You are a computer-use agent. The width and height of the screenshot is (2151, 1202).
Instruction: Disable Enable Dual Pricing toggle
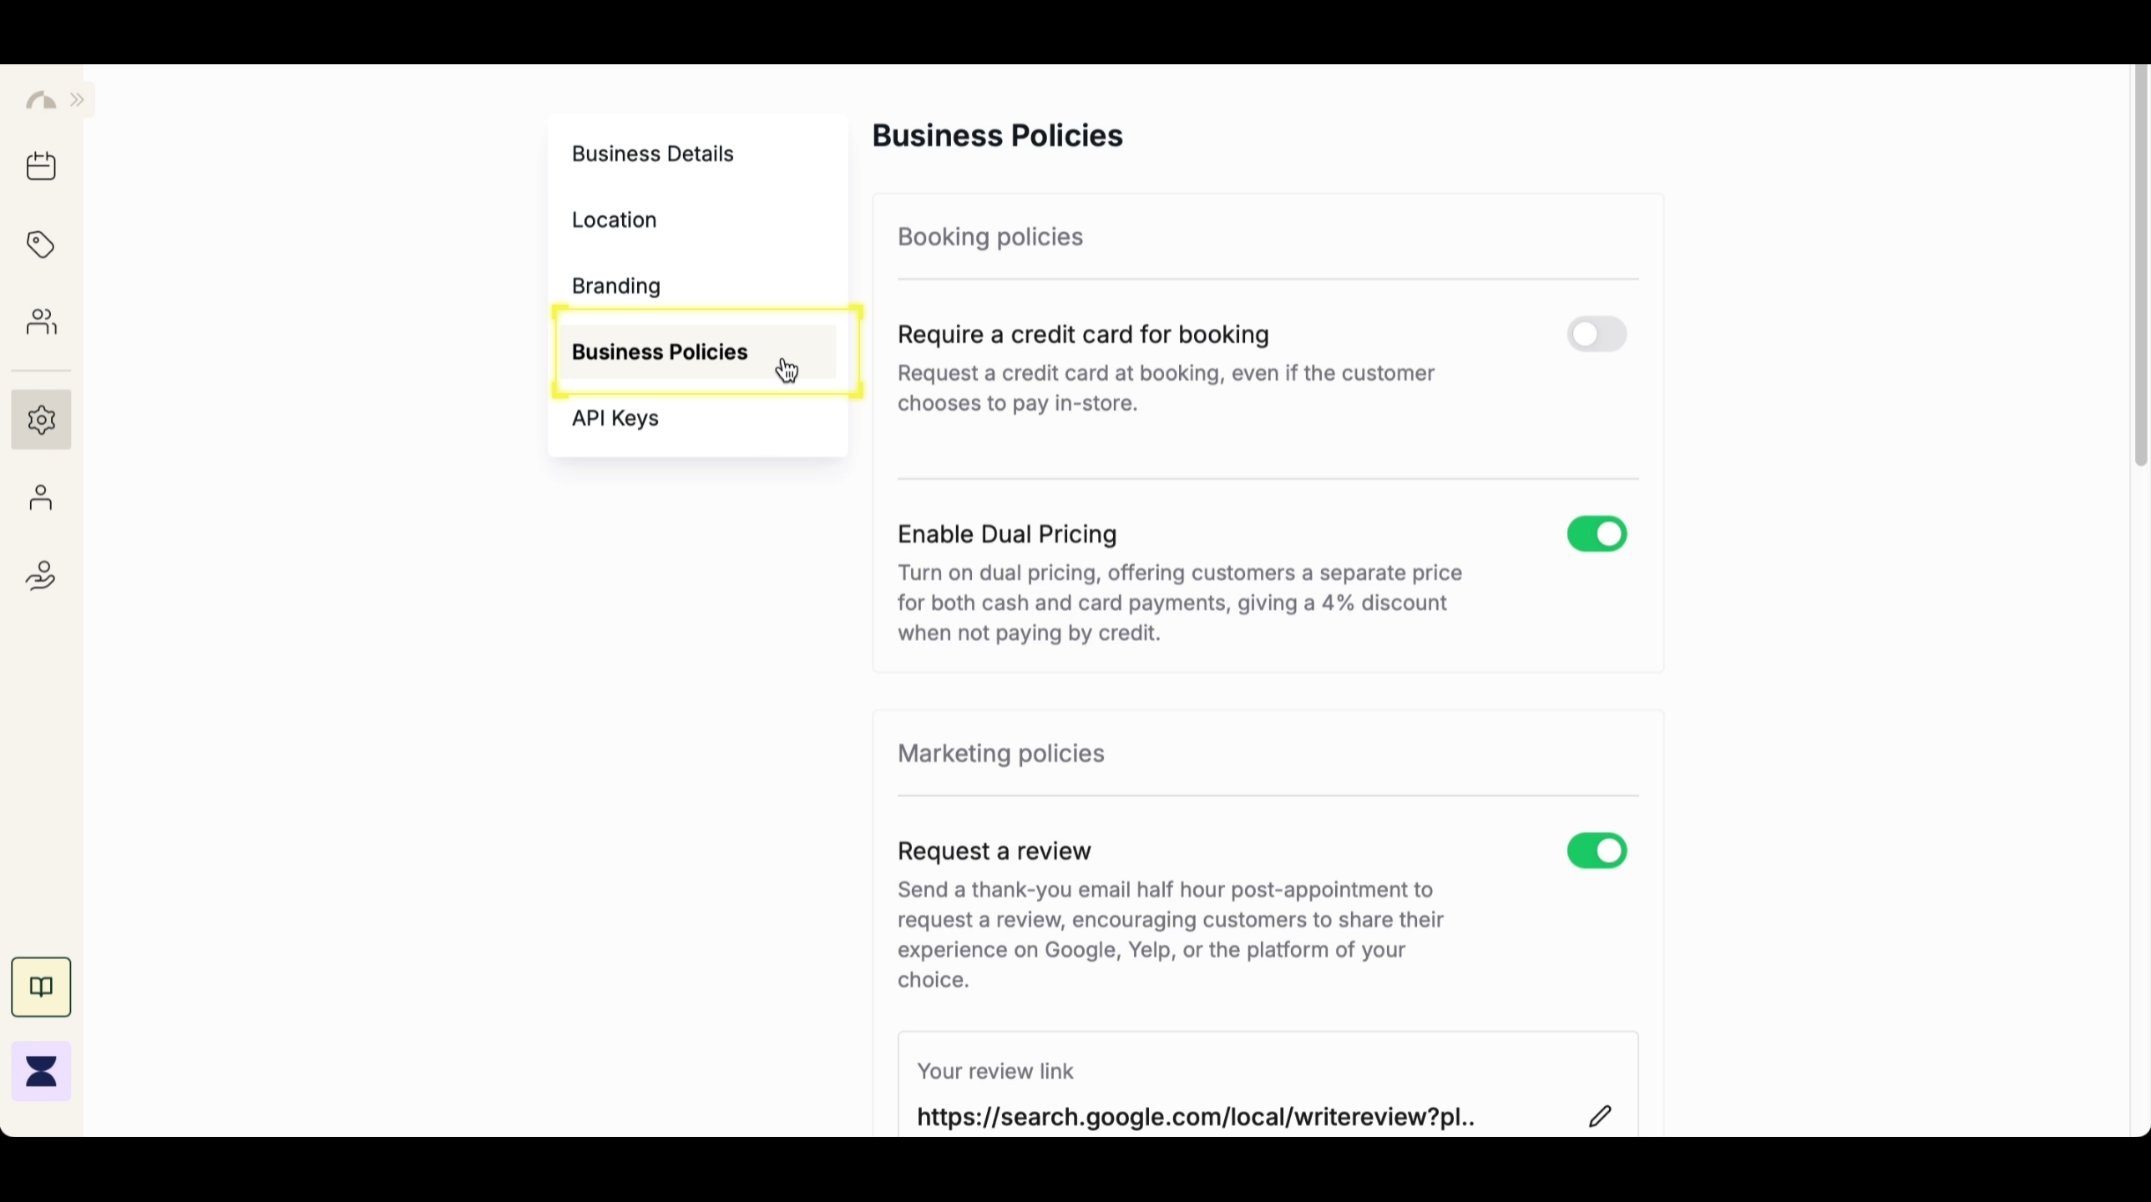point(1596,534)
